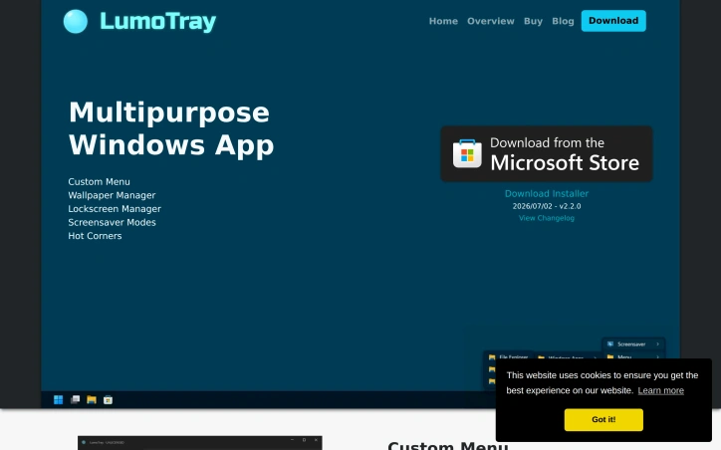Click the cyan Download button in header

(613, 21)
